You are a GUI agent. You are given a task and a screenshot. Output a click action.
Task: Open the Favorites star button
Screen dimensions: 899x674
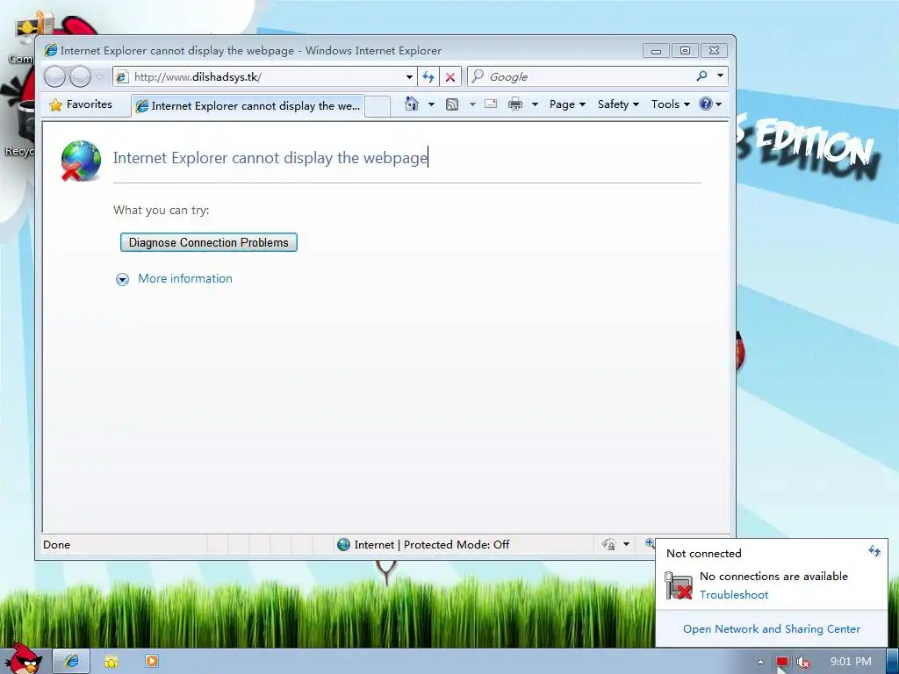coord(81,104)
